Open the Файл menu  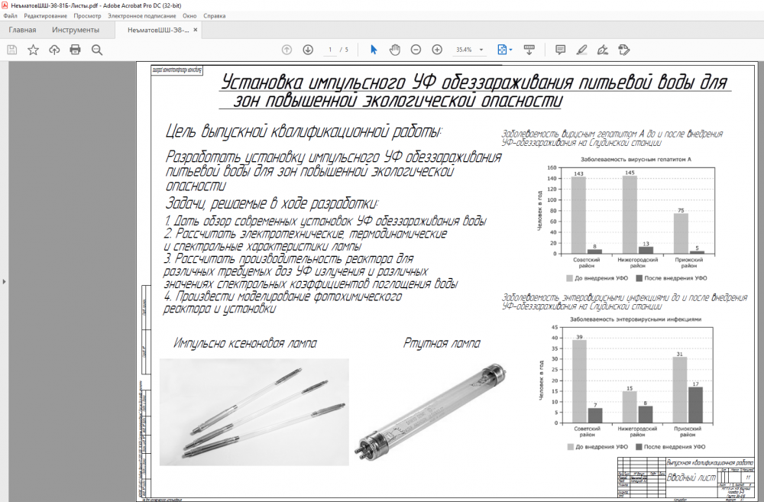click(x=10, y=15)
